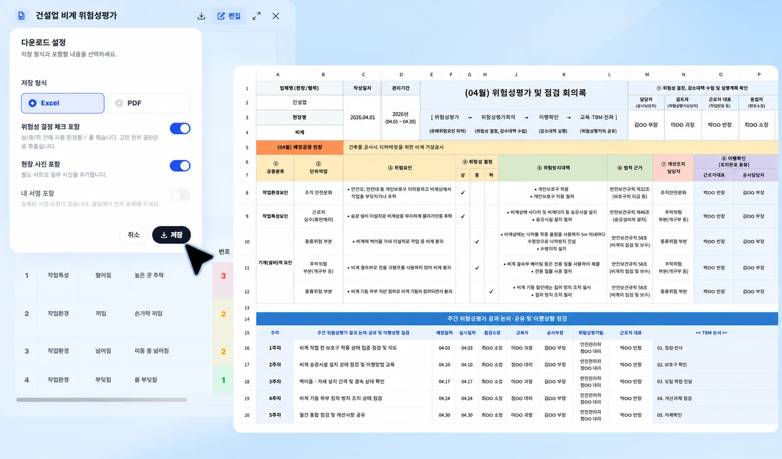Select the PDF save format
Viewport: 782px width, 459px height.
149,103
